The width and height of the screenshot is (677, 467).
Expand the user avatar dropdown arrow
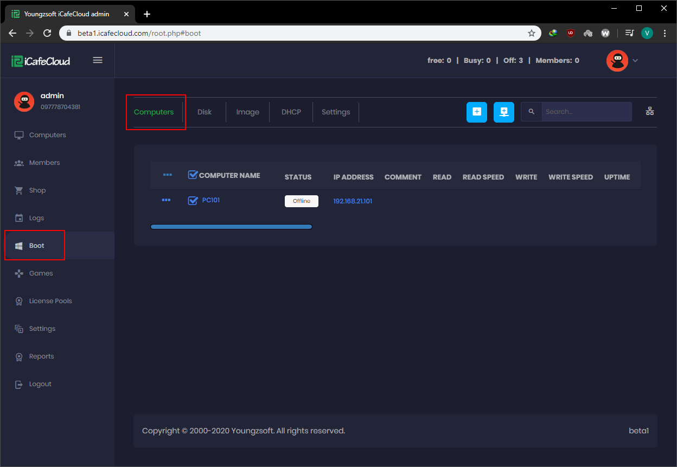pyautogui.click(x=635, y=61)
